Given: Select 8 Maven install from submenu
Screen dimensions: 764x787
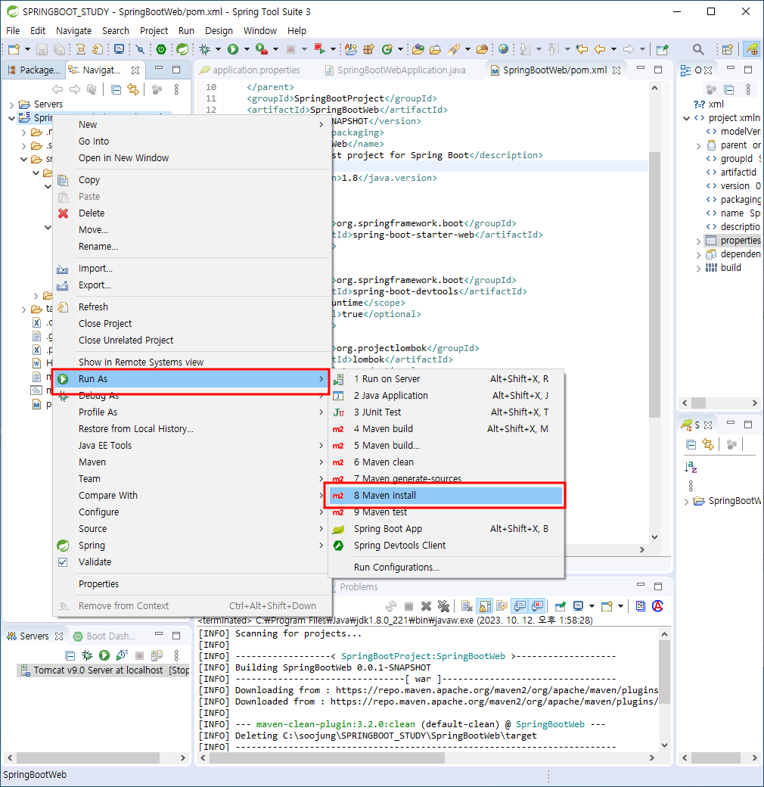Looking at the screenshot, I should pyautogui.click(x=445, y=496).
